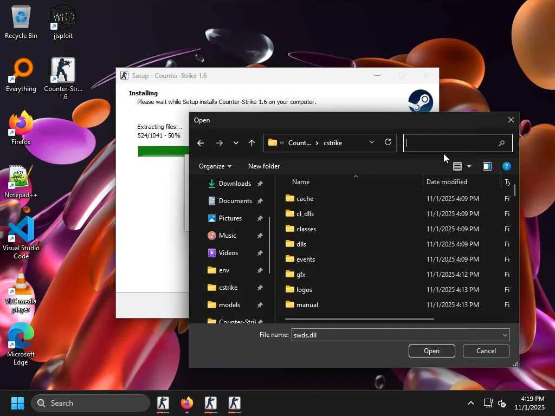Click the magnifier icon in the search box
This screenshot has height=416, width=555.
pyautogui.click(x=501, y=143)
